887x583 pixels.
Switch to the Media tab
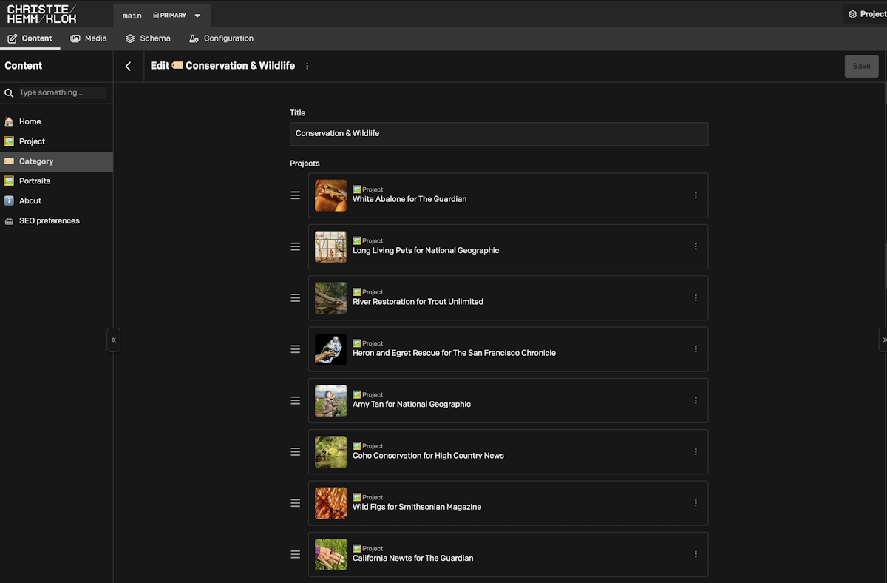(89, 38)
